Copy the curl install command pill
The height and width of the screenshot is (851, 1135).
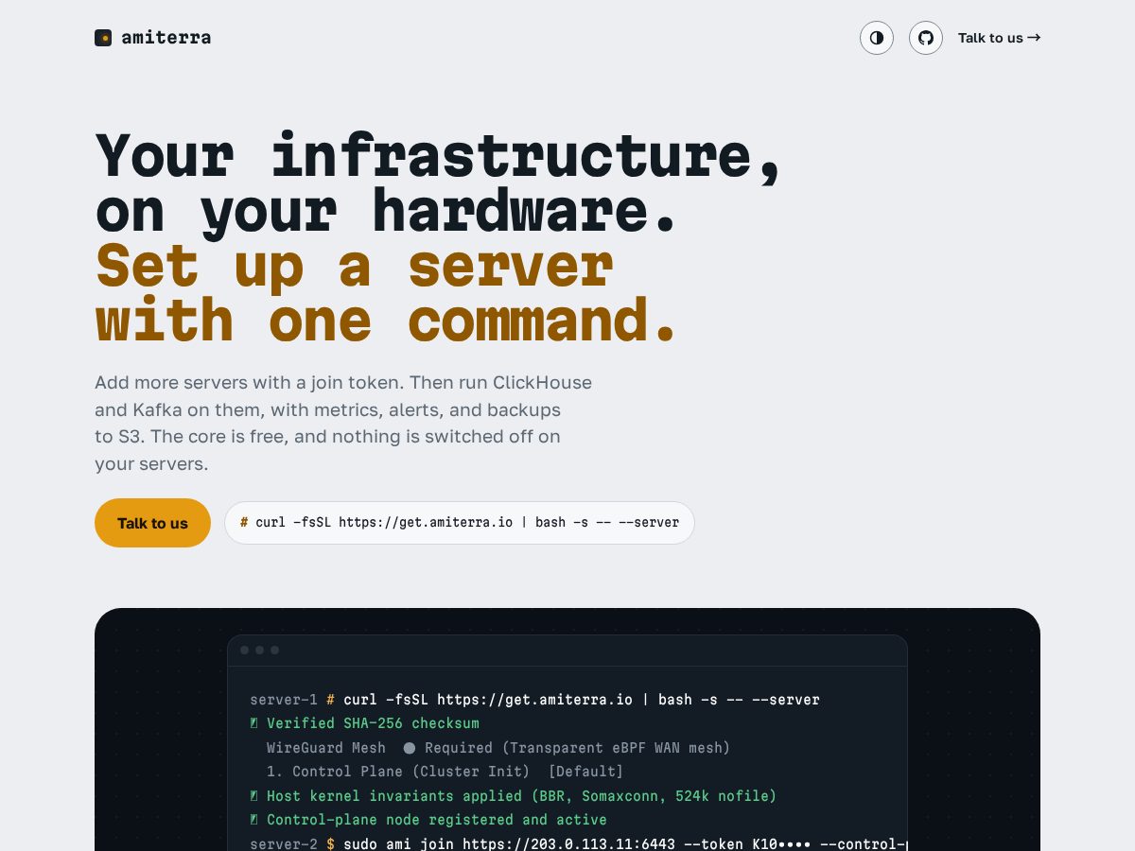pyautogui.click(x=460, y=523)
